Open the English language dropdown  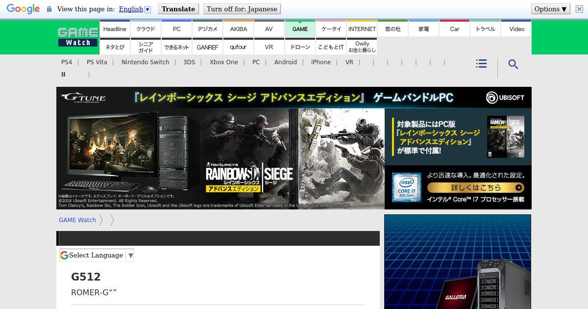135,9
